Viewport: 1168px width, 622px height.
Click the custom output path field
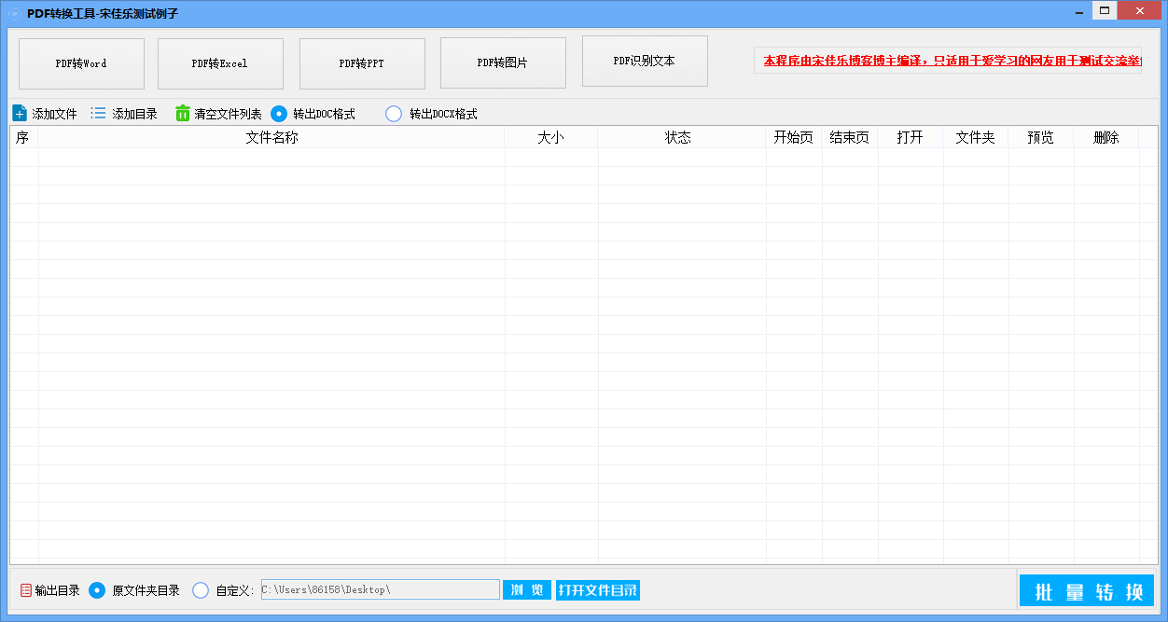(381, 589)
